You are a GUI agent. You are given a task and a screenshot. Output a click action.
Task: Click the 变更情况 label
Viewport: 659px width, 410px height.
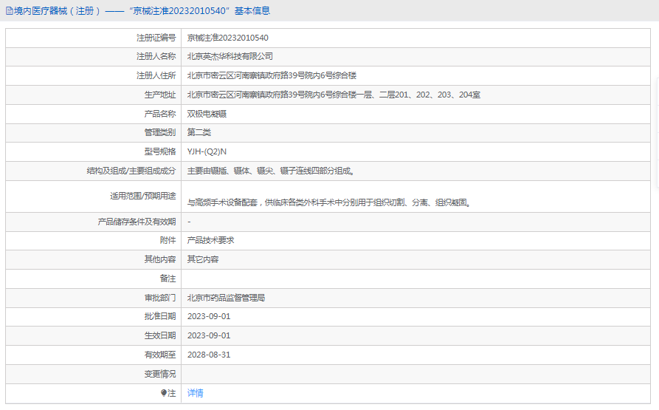click(160, 375)
